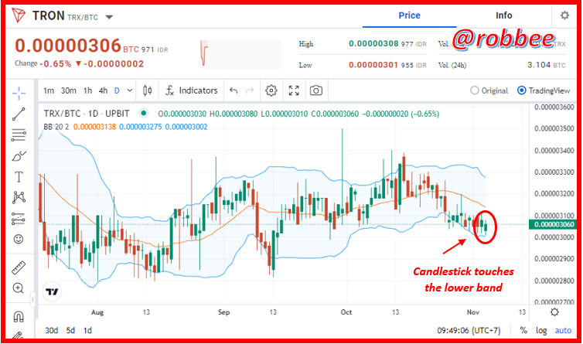
Task: Enter fullscreen chart mode
Action: pyautogui.click(x=294, y=90)
